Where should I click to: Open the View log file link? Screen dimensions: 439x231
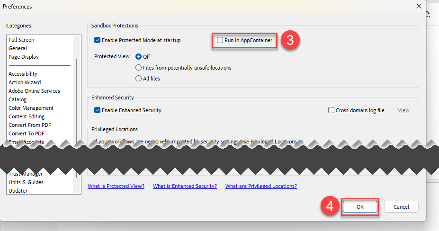403,110
